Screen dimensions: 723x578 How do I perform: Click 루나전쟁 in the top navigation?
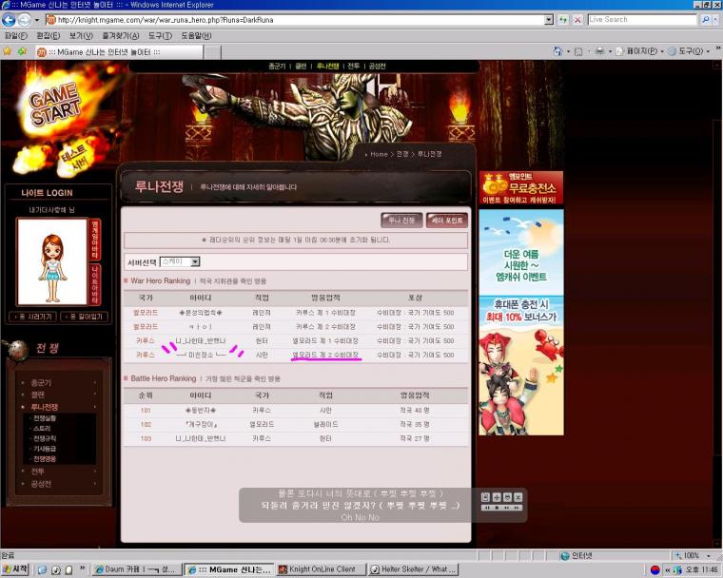(x=328, y=66)
